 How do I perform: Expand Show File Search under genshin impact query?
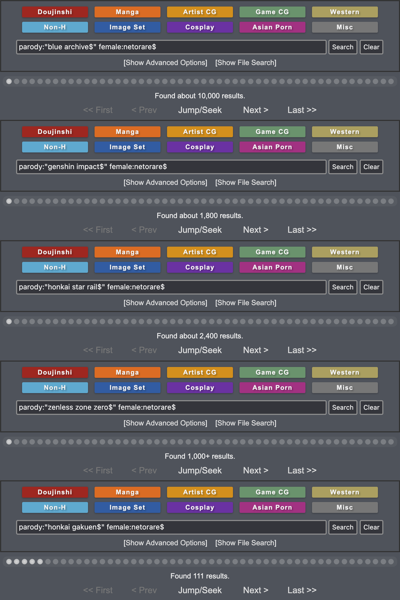coord(246,182)
